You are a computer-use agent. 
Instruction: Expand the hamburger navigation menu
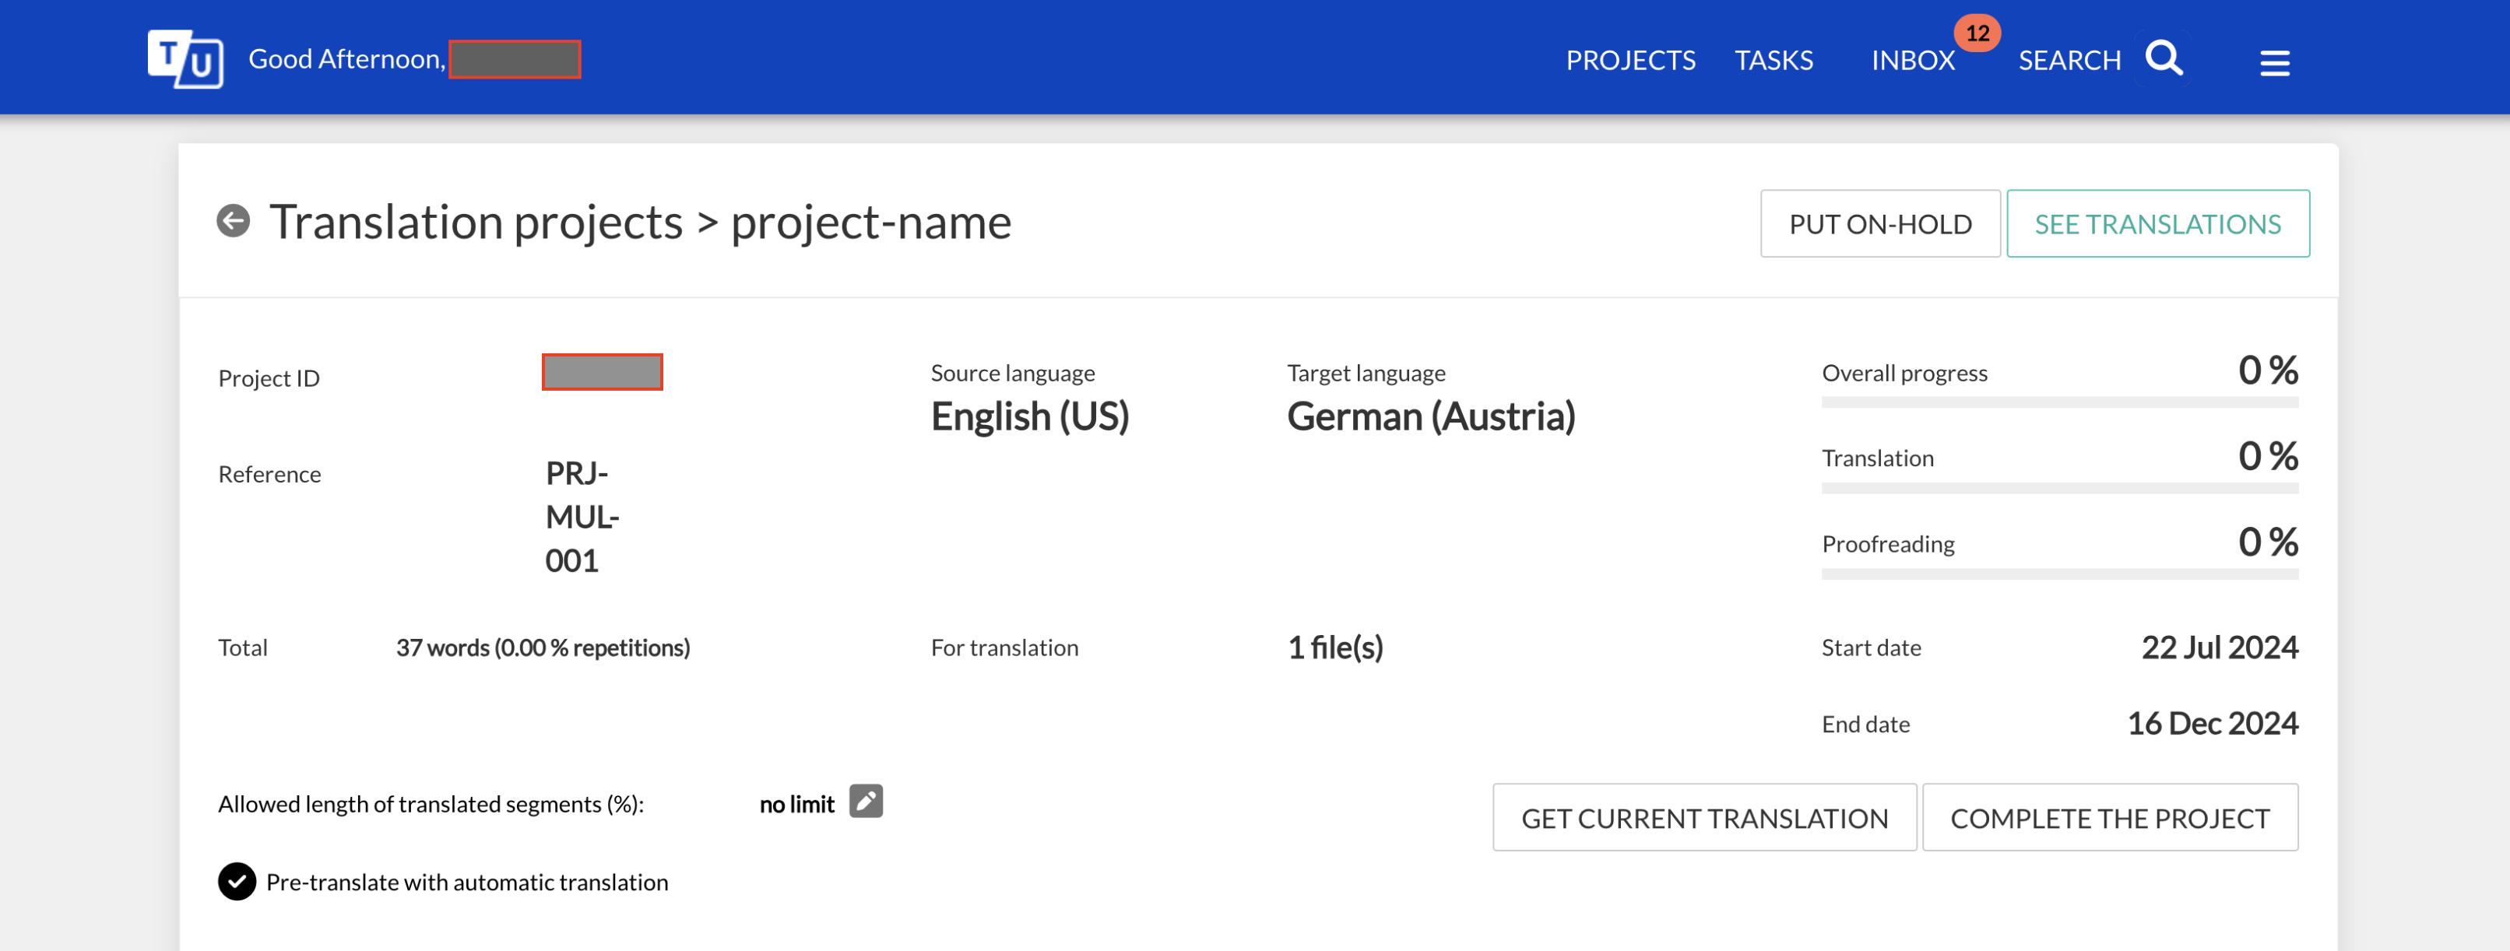pyautogui.click(x=2273, y=58)
